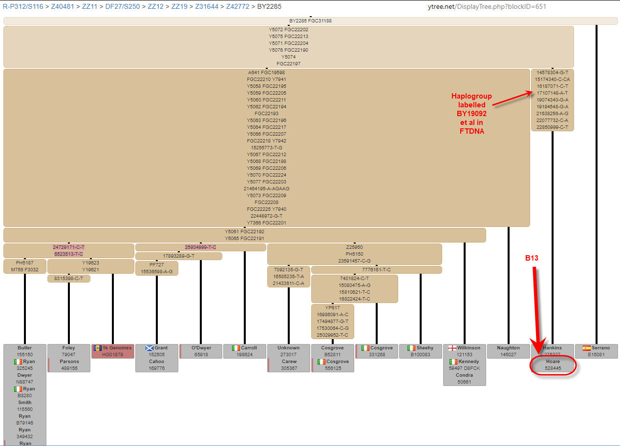Select the Hoare 528445 kit entry
620x446 pixels.
[553, 365]
